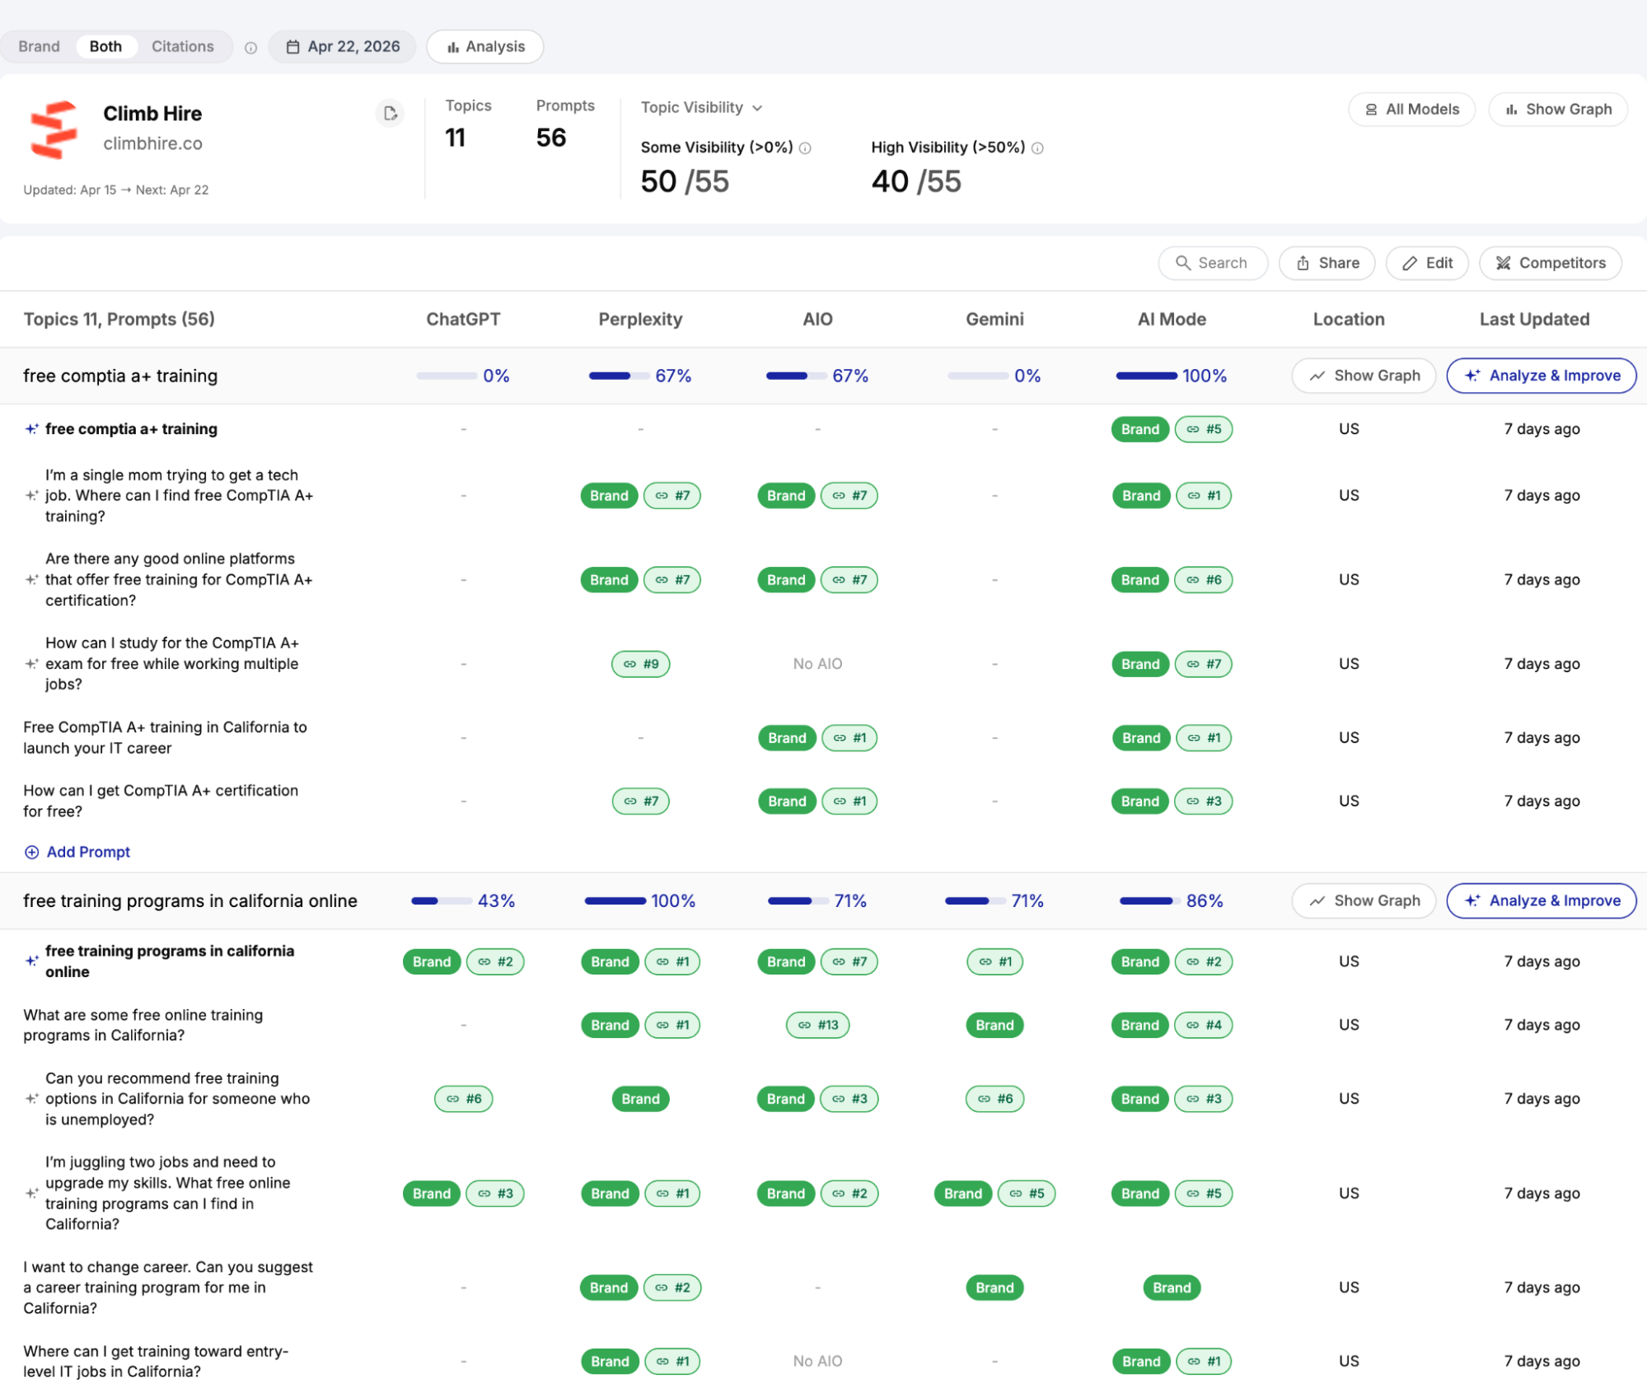Screen dimensions: 1647x1398
Task: Click ChatGPT 43% visibility bar for California topic
Action: 442,901
